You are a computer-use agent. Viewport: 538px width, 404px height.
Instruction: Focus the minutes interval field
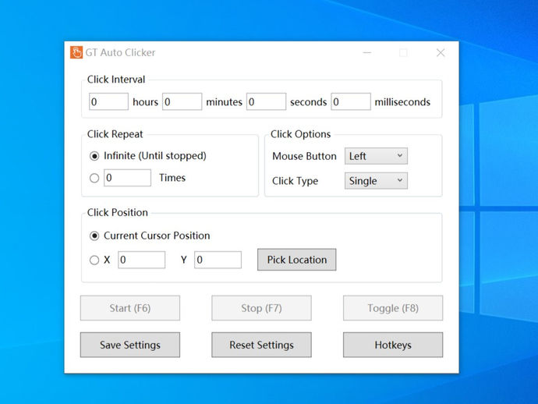[182, 101]
